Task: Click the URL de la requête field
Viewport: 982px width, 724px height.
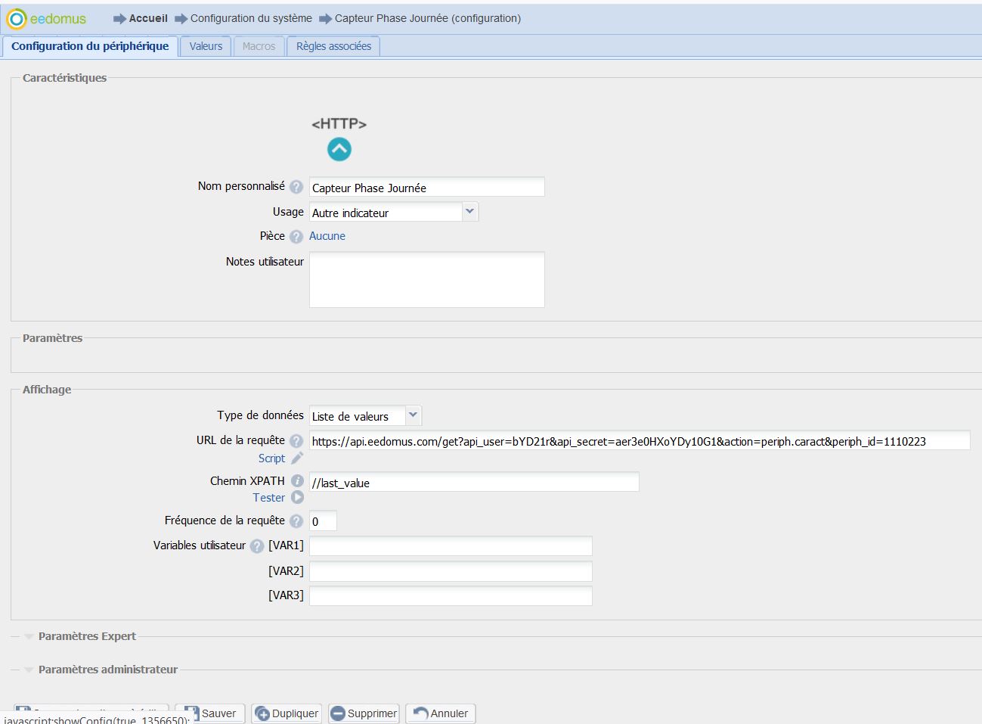Action: 639,441
